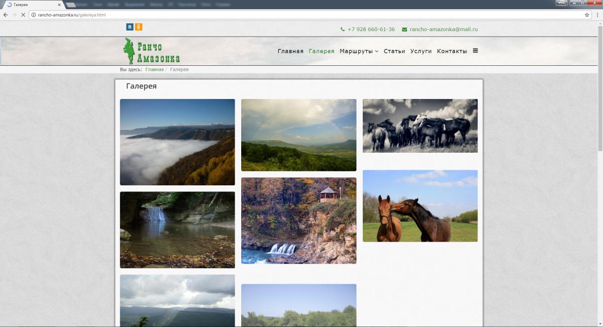603x327 pixels.
Task: Stop page loading with the X button
Action: pyautogui.click(x=23, y=15)
